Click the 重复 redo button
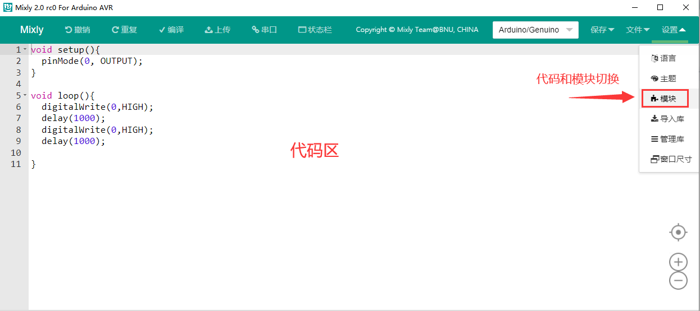700x311 pixels. click(124, 30)
